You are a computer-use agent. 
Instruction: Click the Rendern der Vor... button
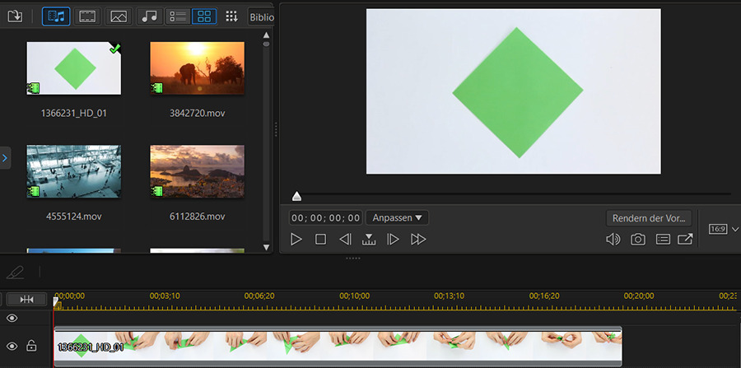pos(649,218)
